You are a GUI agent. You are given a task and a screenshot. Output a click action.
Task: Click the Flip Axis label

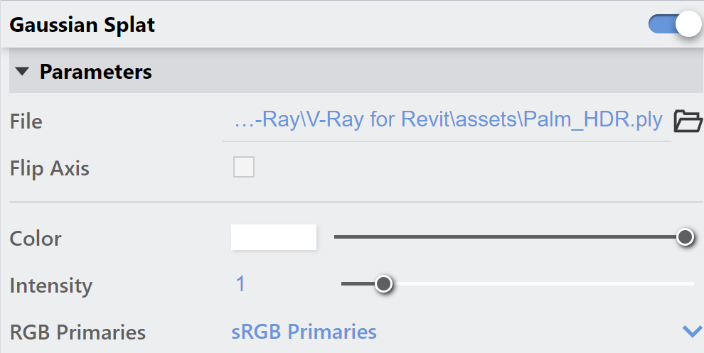[x=50, y=168]
